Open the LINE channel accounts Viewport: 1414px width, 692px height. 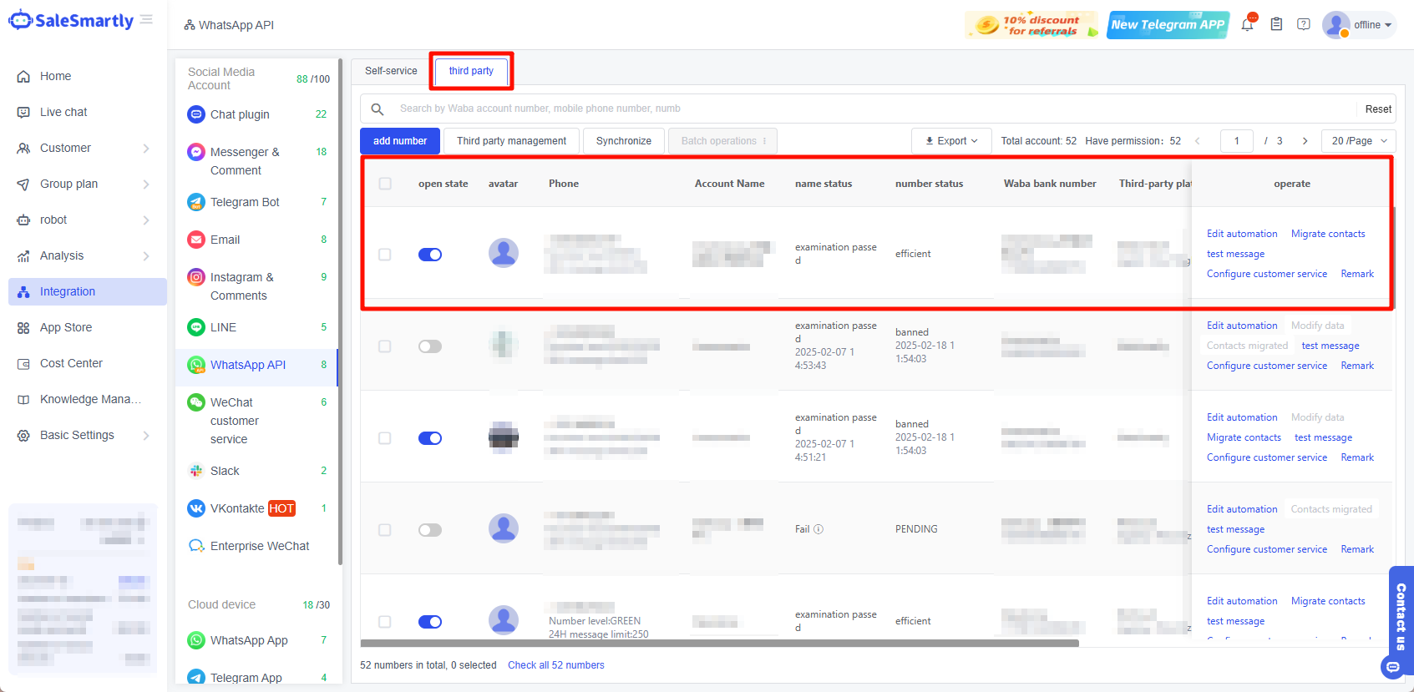tap(223, 327)
